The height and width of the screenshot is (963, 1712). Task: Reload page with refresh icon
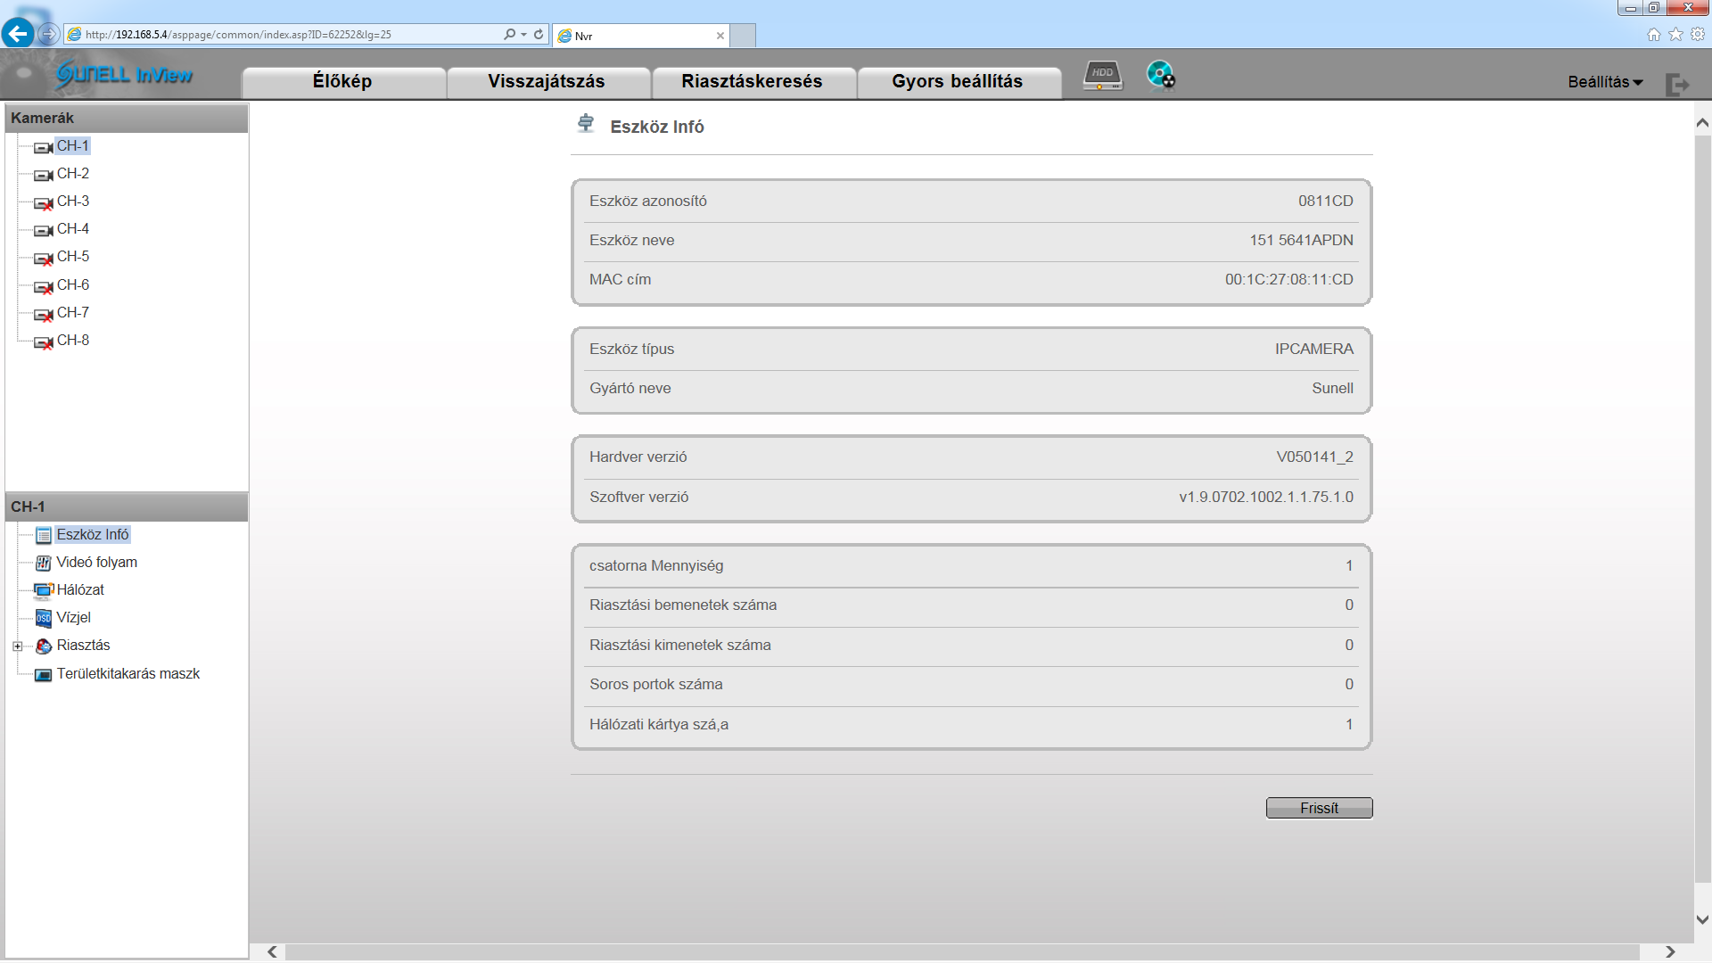pyautogui.click(x=539, y=34)
